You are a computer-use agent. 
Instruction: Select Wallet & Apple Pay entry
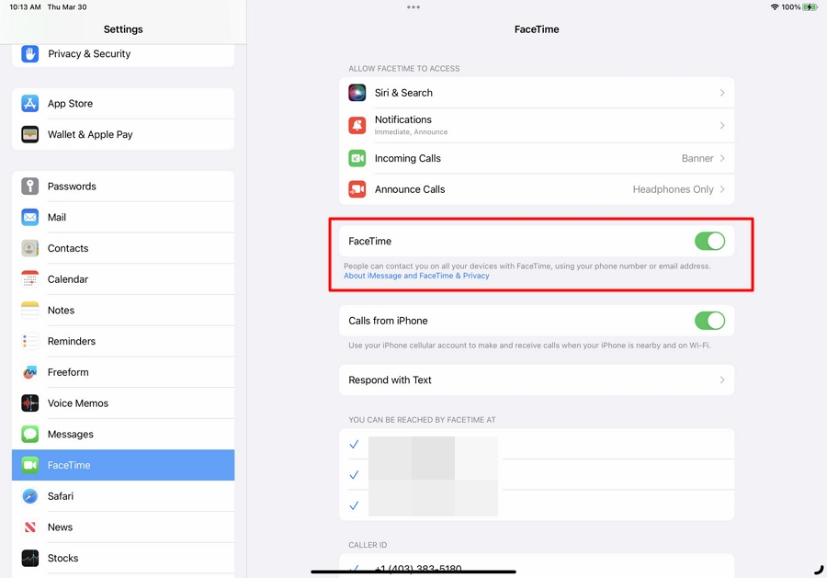[x=123, y=134]
